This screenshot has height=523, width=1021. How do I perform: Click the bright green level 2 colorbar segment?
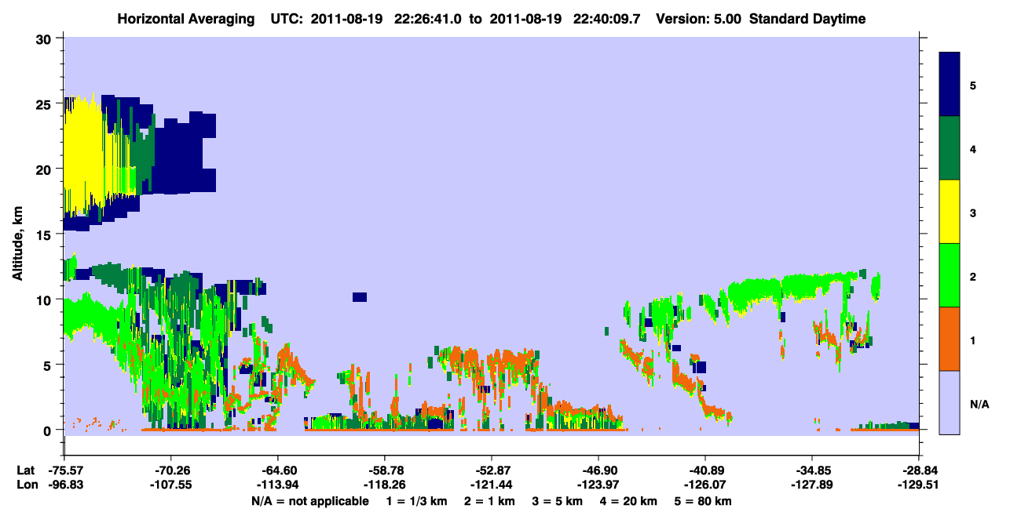[x=950, y=275]
